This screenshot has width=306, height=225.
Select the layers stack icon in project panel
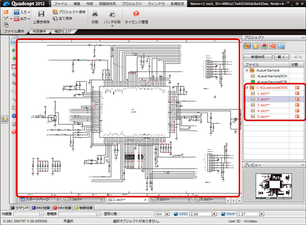tap(265, 46)
